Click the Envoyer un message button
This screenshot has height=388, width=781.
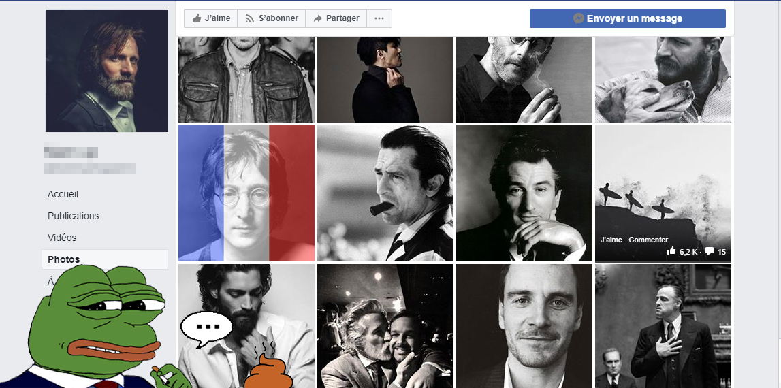point(627,18)
